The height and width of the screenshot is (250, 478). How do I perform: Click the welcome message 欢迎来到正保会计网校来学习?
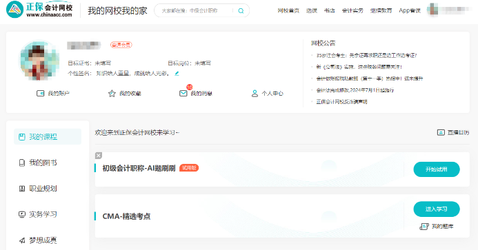[137, 132]
